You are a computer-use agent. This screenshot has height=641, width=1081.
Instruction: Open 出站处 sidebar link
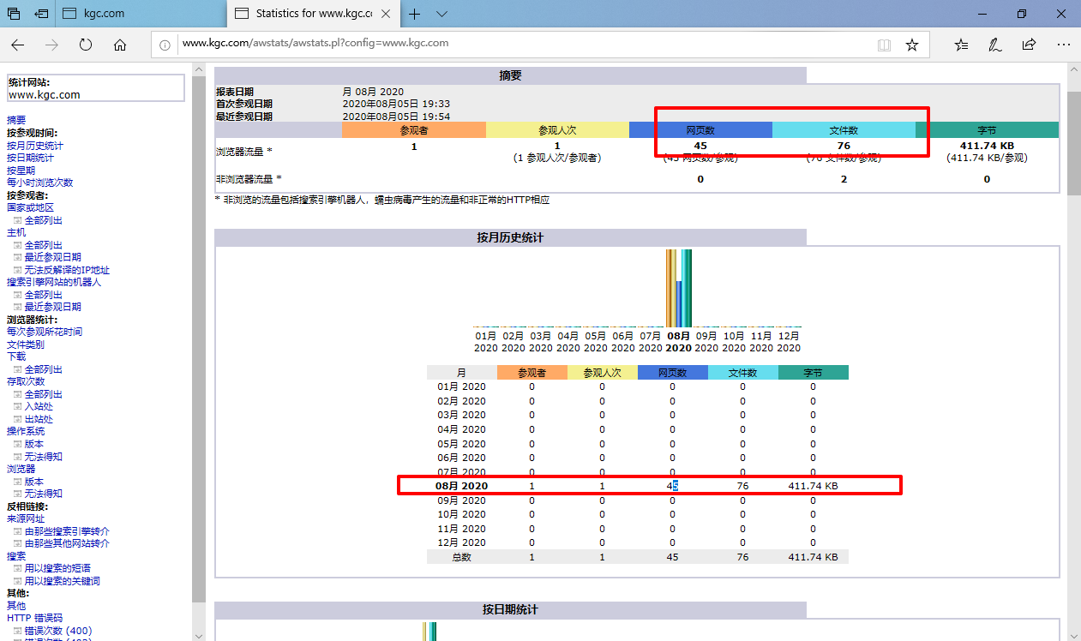(x=39, y=419)
